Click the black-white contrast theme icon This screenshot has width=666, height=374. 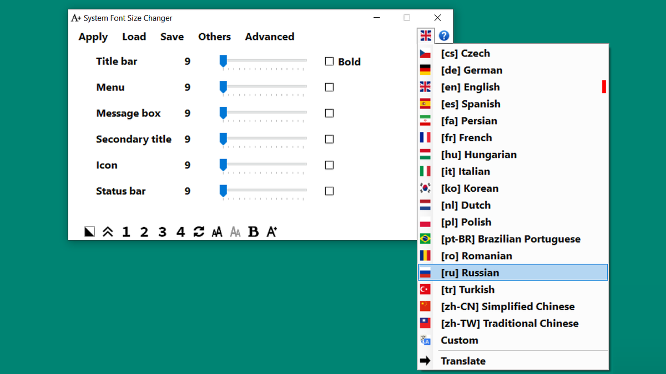pos(89,232)
